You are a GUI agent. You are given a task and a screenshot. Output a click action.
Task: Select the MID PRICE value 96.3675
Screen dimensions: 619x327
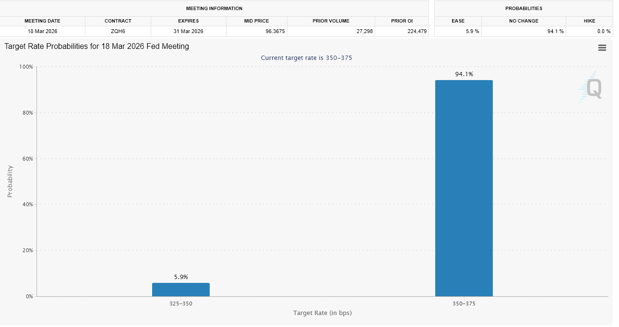click(257, 31)
